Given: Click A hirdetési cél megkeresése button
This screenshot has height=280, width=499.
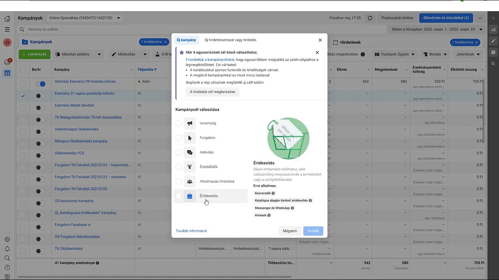Looking at the screenshot, I should tap(213, 92).
